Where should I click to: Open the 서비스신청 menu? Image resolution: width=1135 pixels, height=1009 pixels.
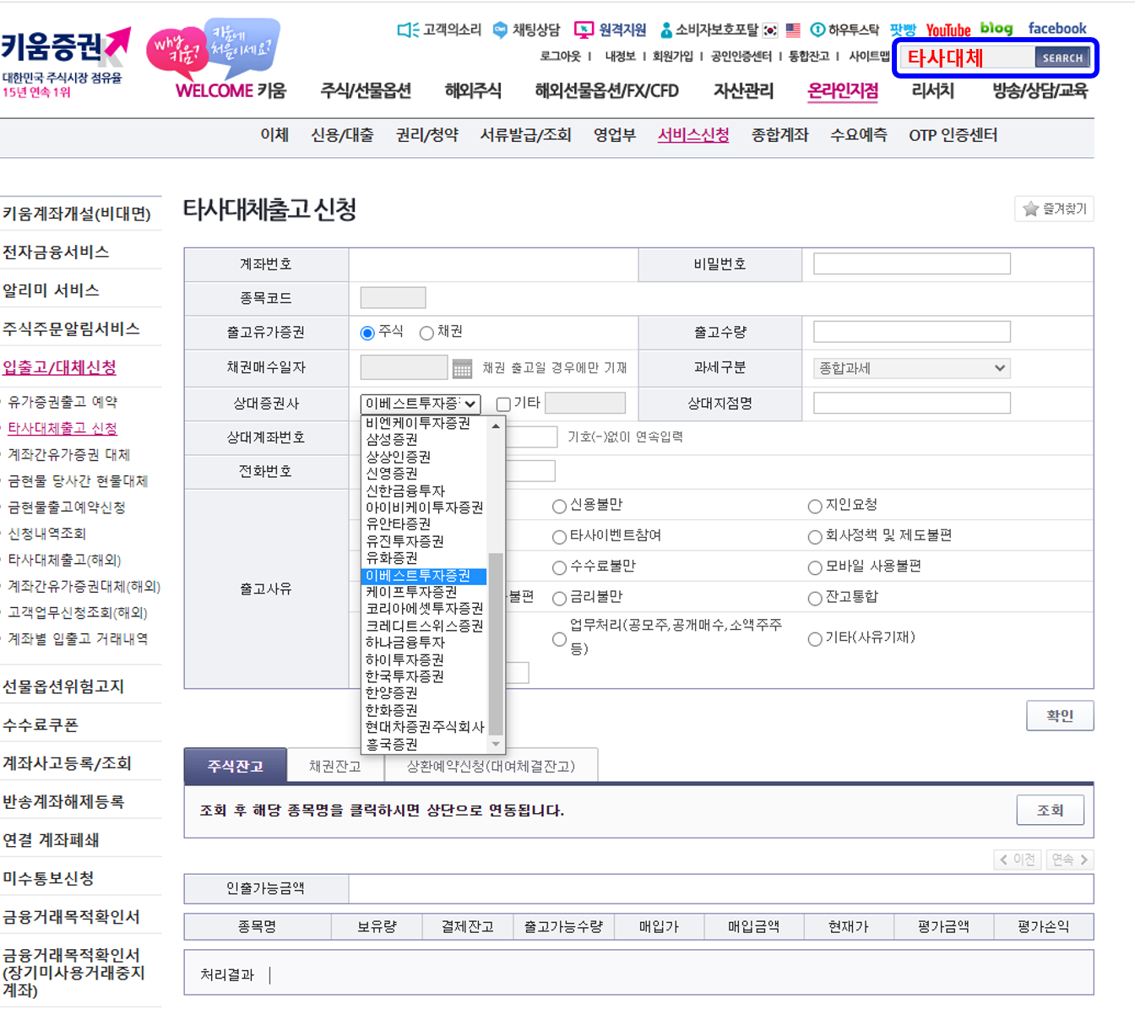(x=692, y=135)
